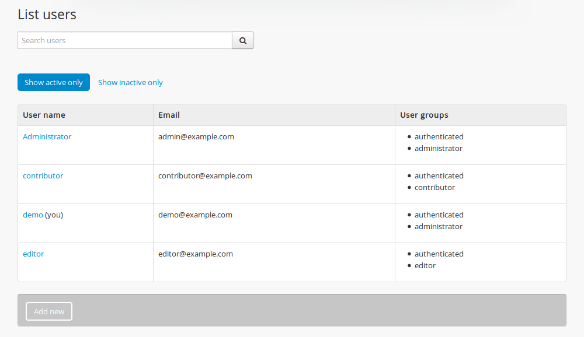
Task: Select admin@example.com email cell
Action: pos(196,136)
